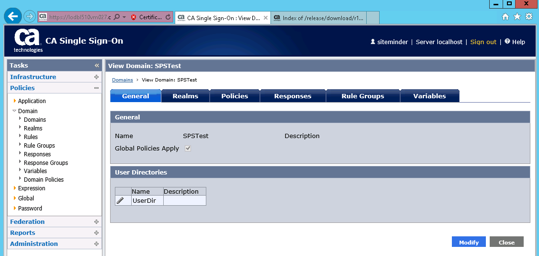Viewport: 539px width, 256px height.
Task: Expand the Application tree arrow
Action: pos(15,101)
